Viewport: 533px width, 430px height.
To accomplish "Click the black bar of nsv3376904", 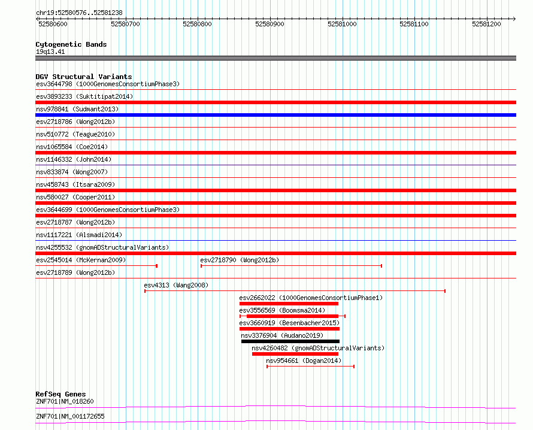I will coord(290,341).
